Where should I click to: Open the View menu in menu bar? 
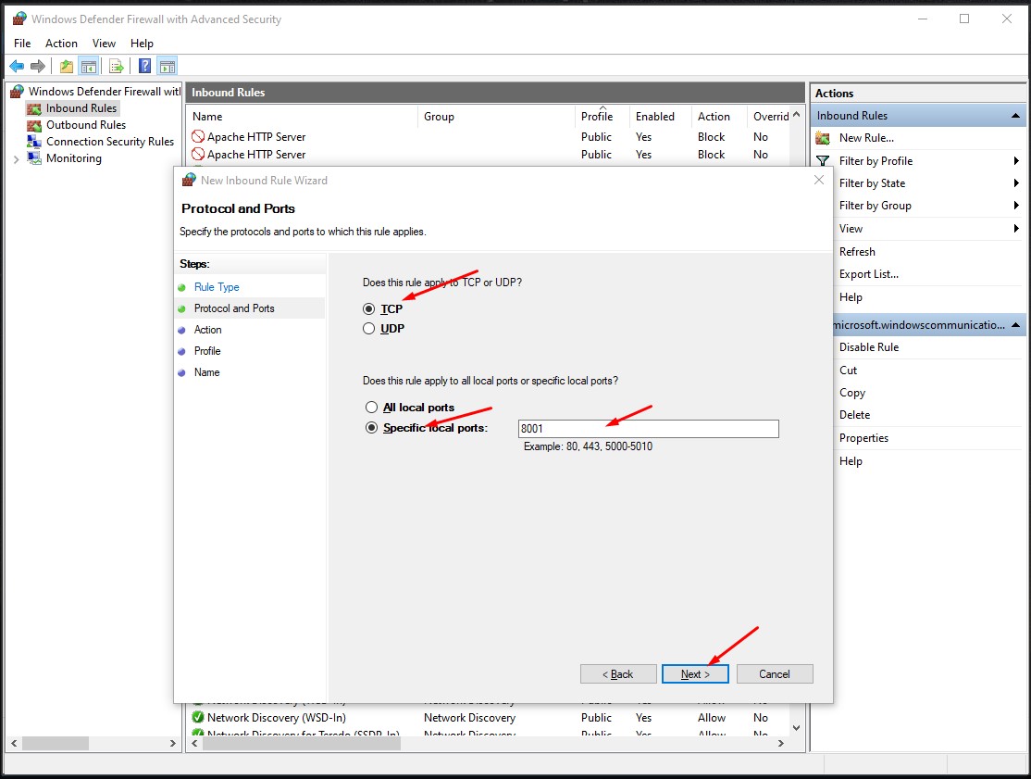tap(104, 44)
